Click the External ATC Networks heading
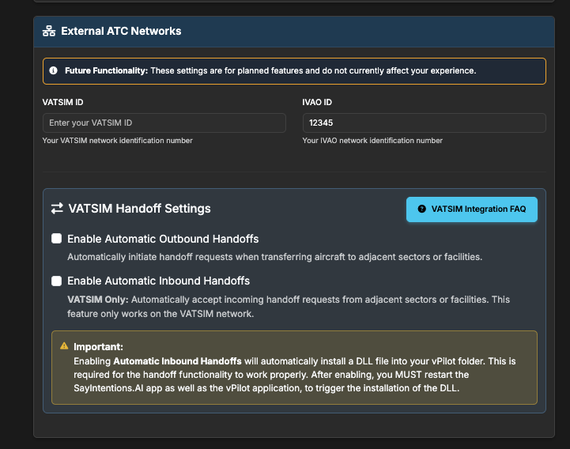The height and width of the screenshot is (449, 570). pyautogui.click(x=121, y=32)
